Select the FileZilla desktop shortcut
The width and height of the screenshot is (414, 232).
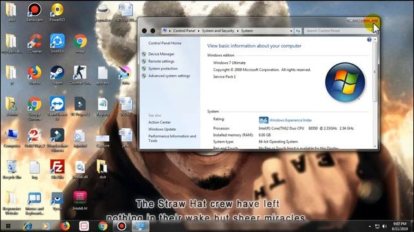pyautogui.click(x=58, y=169)
